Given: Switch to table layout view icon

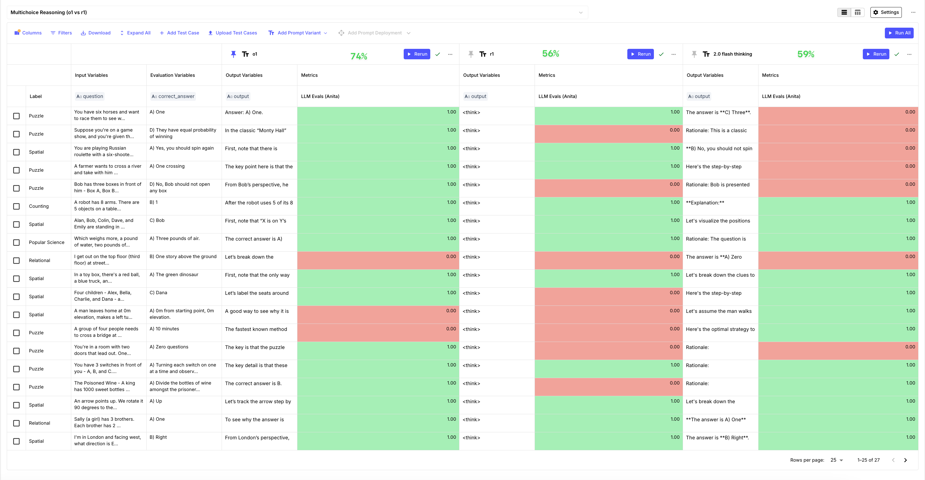Looking at the screenshot, I should (x=857, y=12).
